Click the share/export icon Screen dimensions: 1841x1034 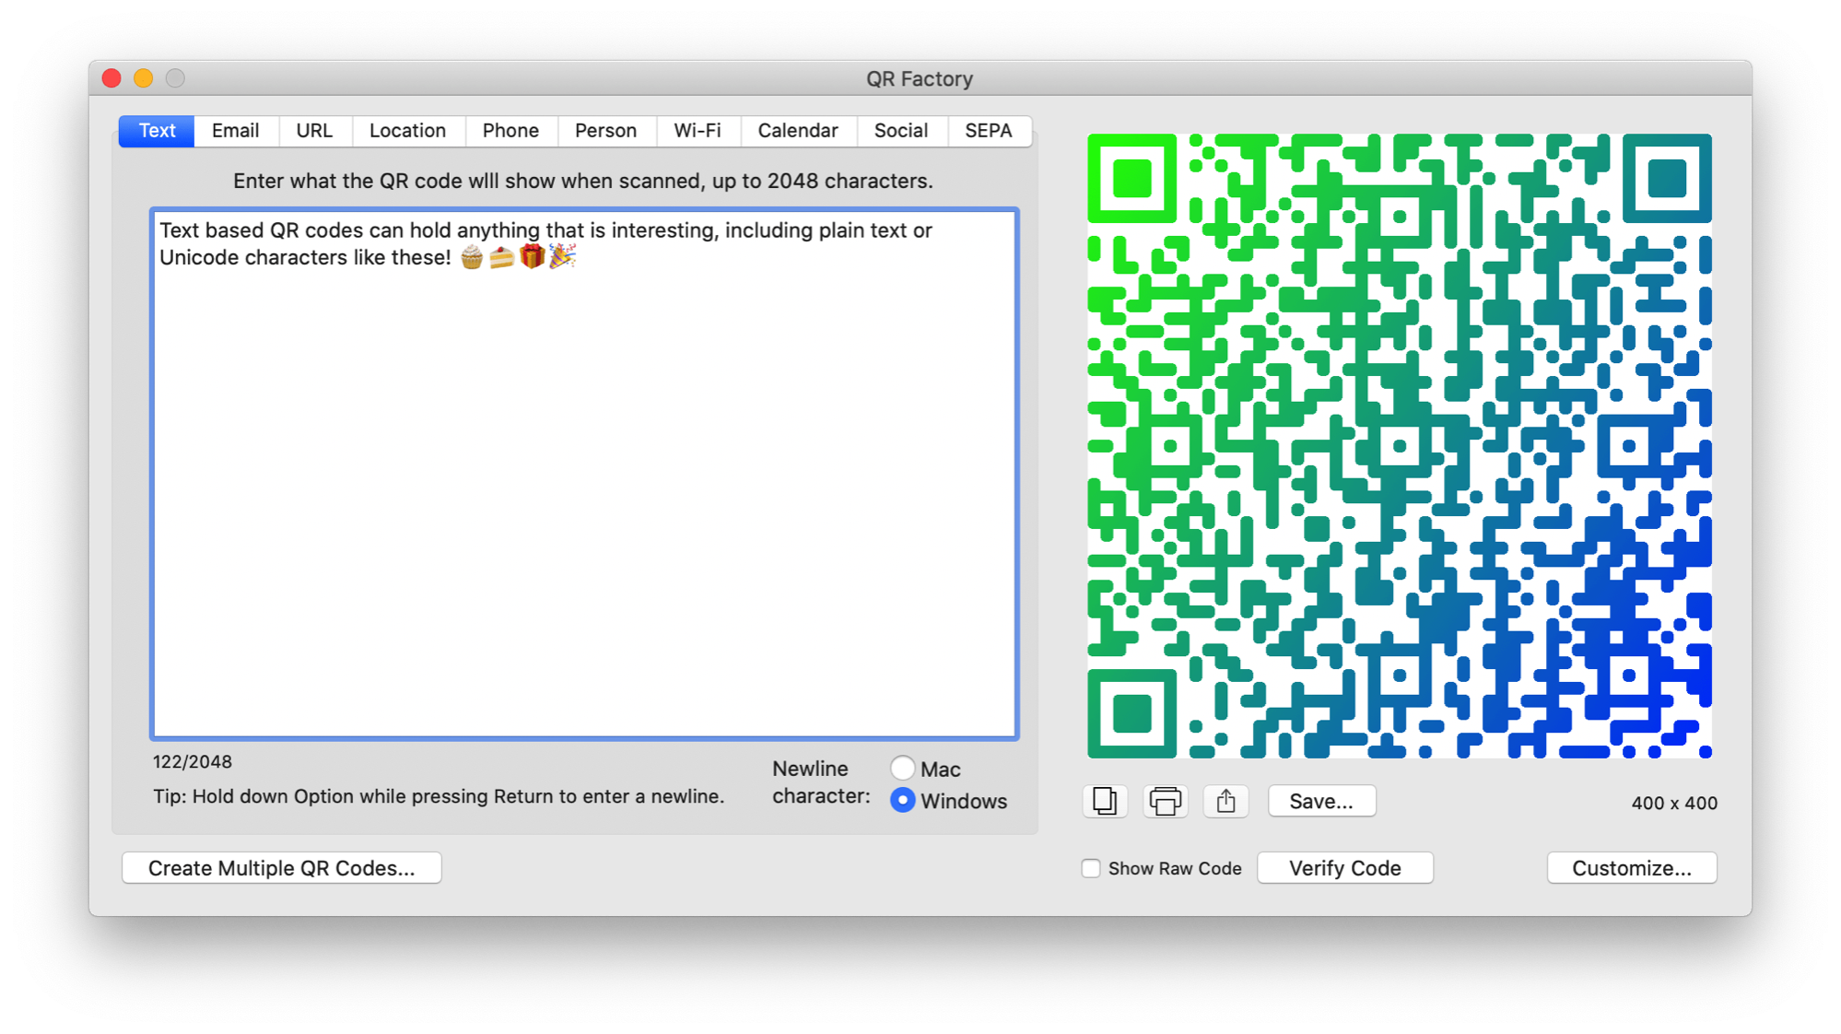pyautogui.click(x=1224, y=800)
